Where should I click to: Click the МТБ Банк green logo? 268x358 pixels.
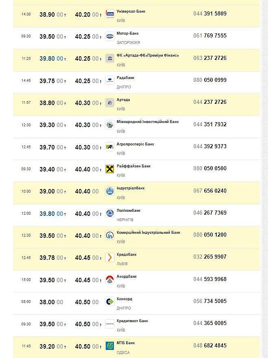point(110,346)
